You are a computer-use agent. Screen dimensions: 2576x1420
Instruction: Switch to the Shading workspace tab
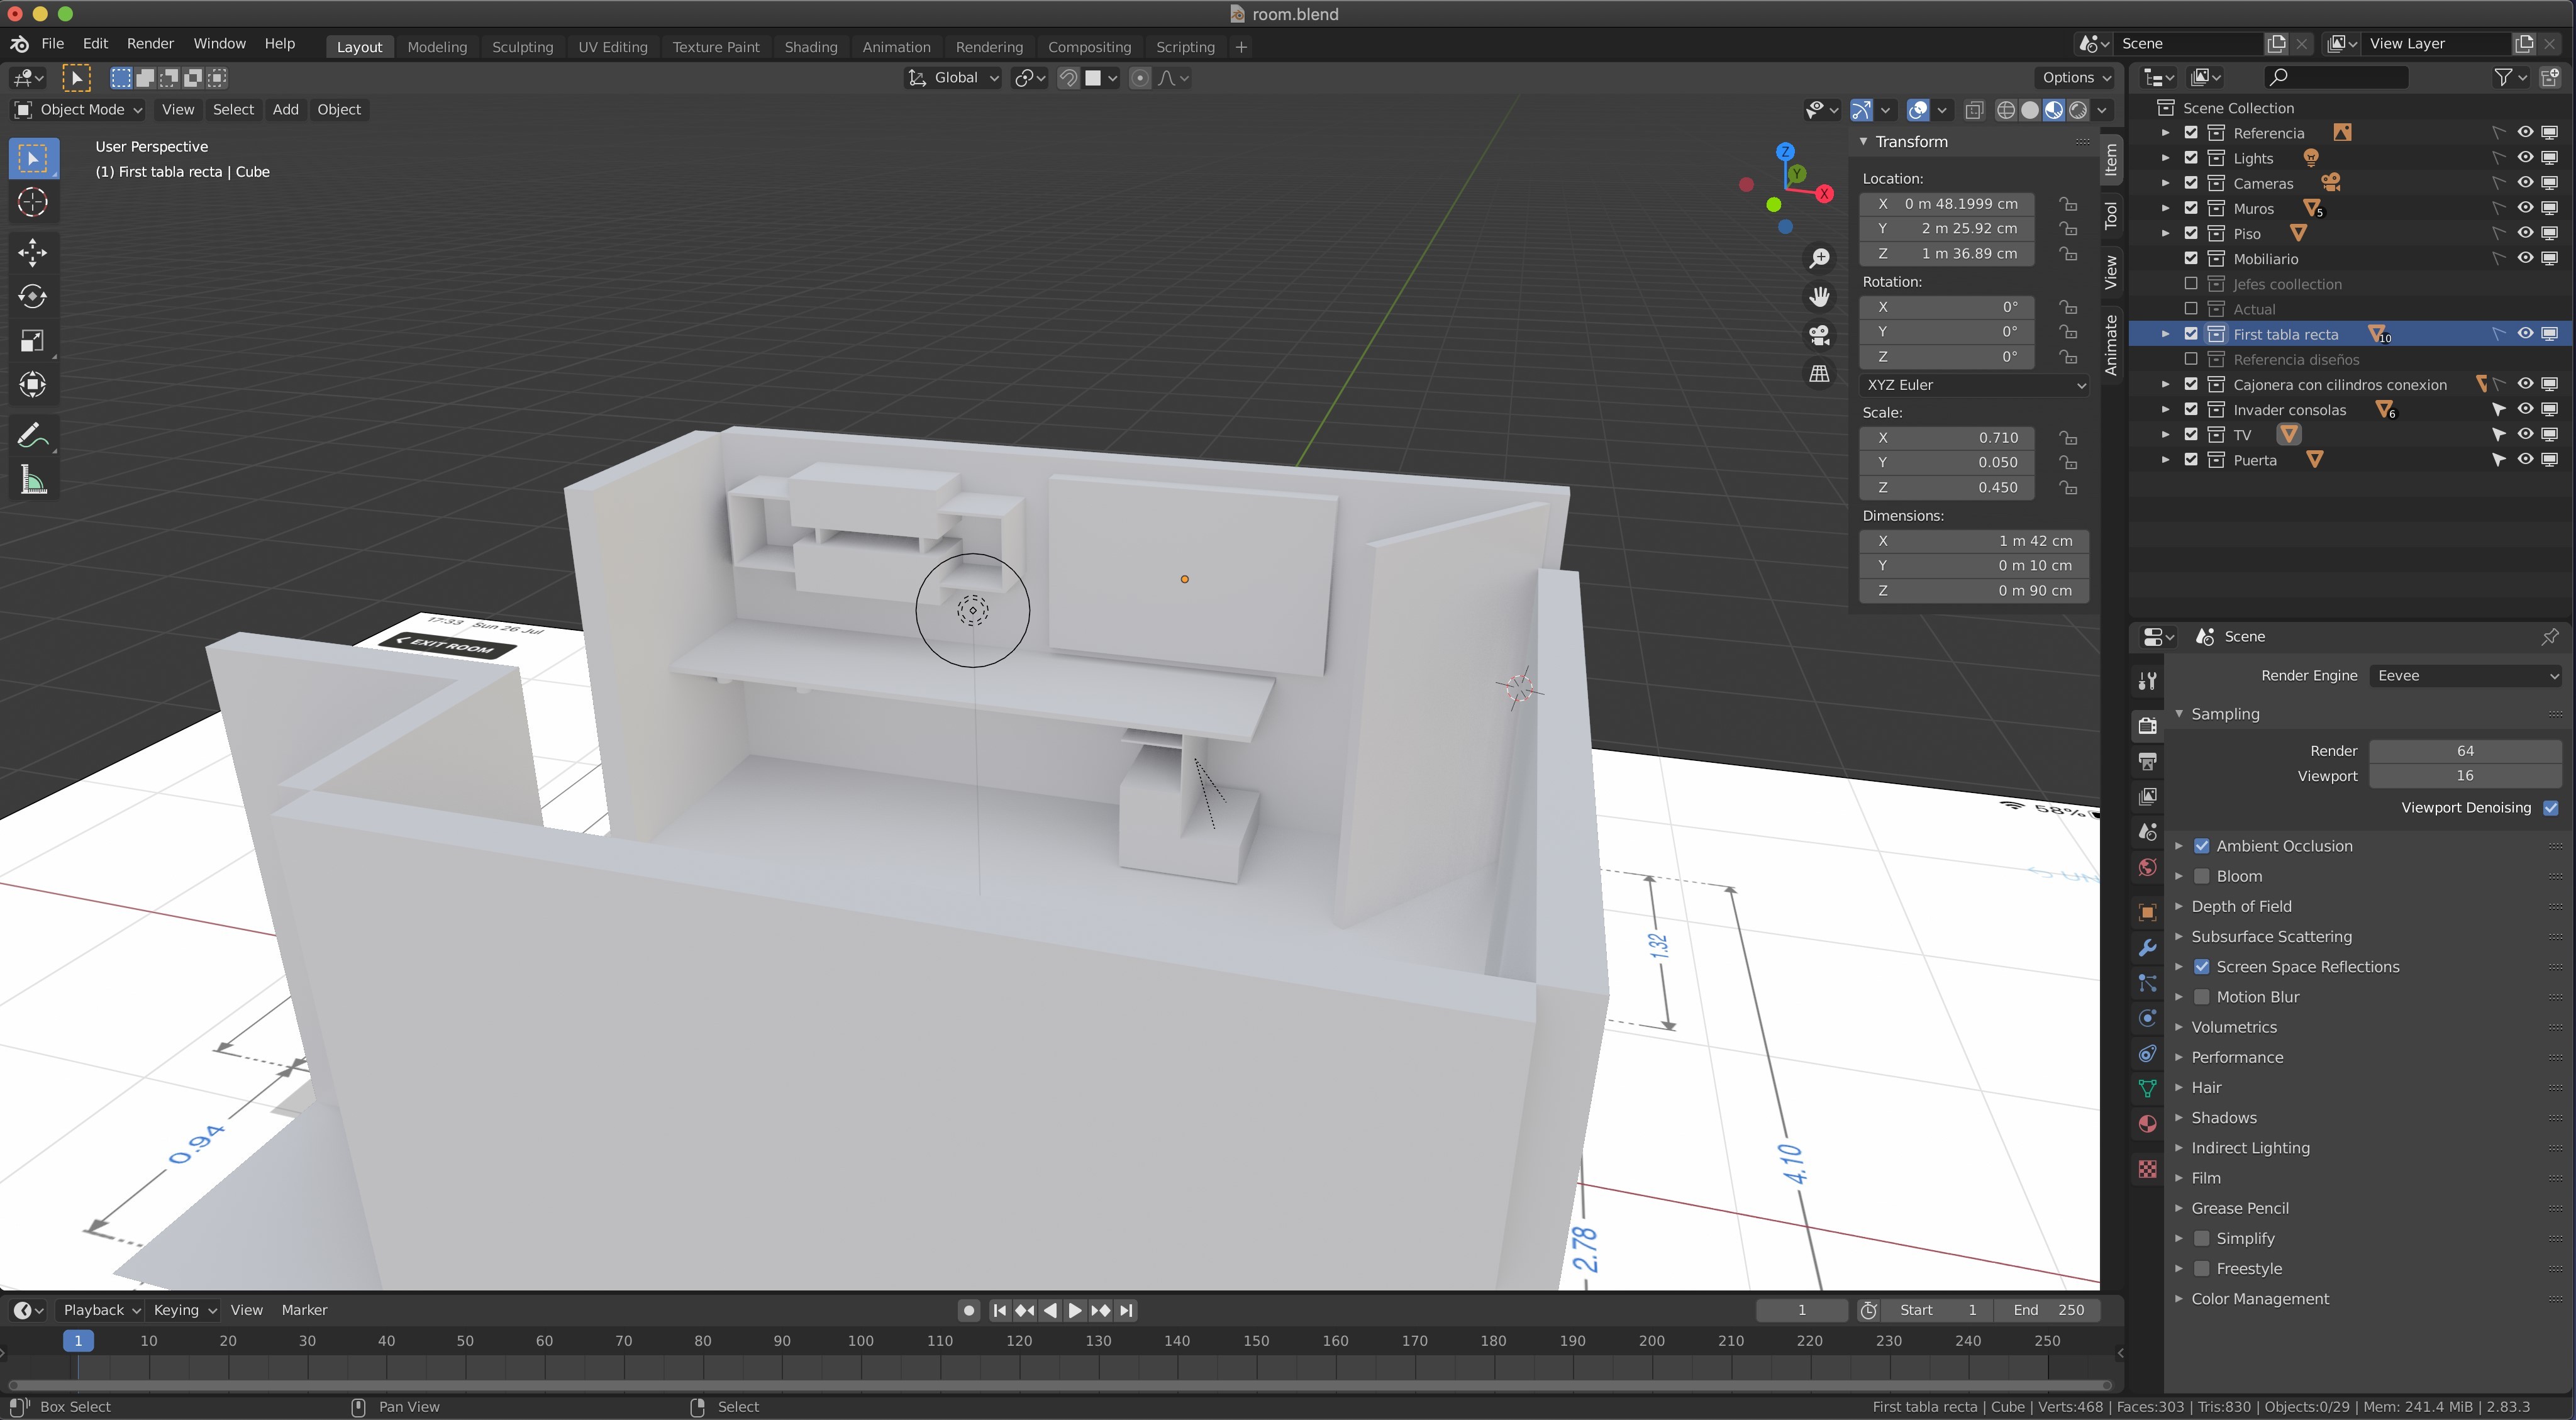[810, 47]
